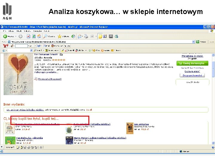
Task: Click the Yahoo Mail envelope icon
Action: (x=44, y=46)
